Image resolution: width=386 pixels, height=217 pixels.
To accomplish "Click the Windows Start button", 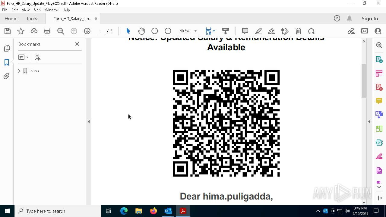I will [x=7, y=211].
